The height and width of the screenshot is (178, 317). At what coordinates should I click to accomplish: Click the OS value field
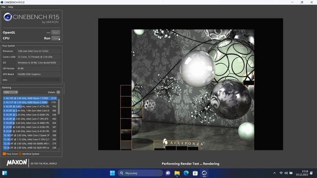coord(39,63)
